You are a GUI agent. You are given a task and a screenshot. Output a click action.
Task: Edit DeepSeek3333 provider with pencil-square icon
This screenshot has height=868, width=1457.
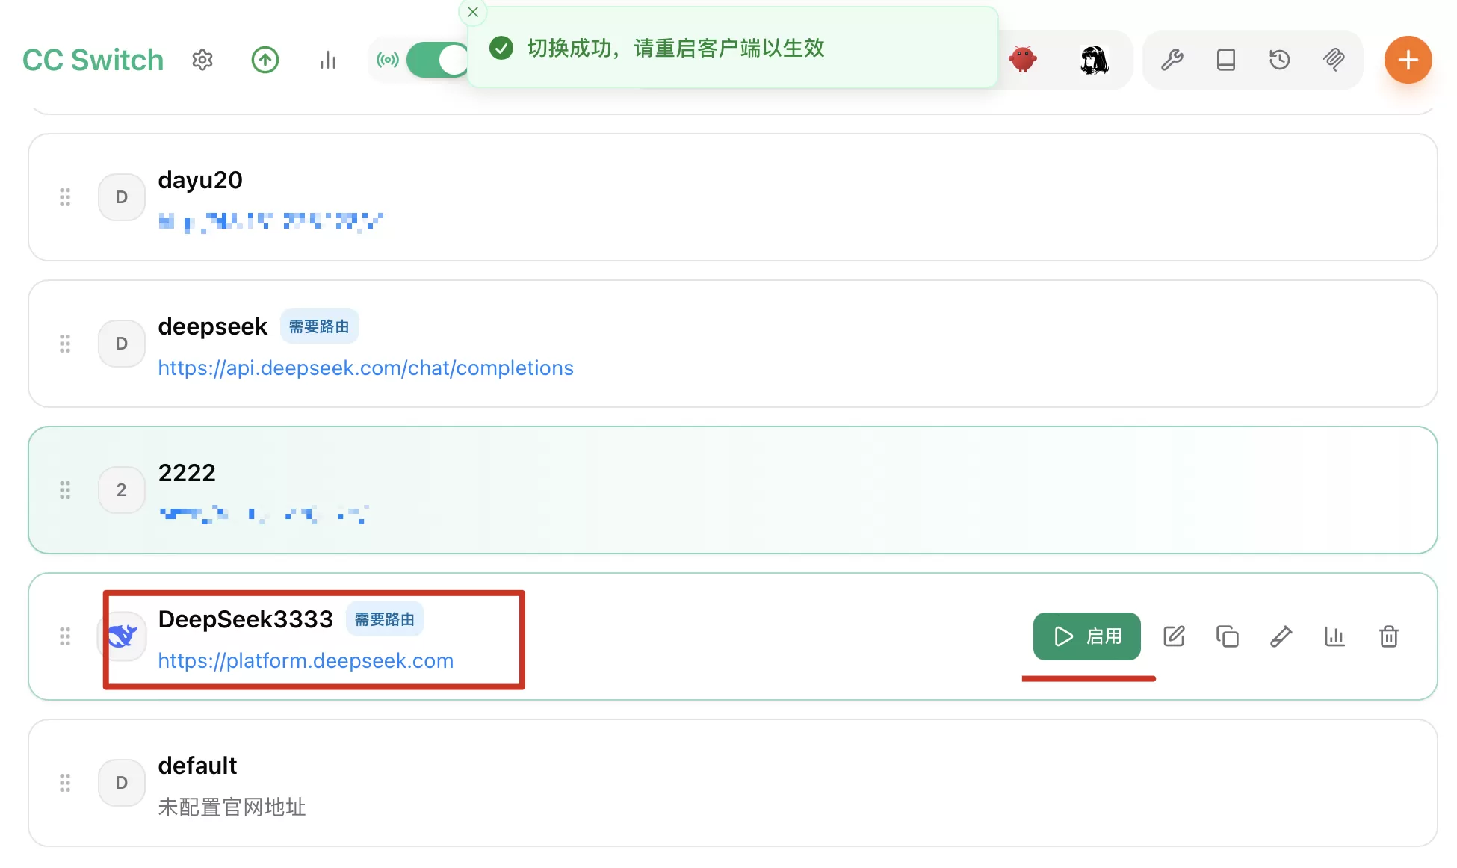click(x=1174, y=636)
